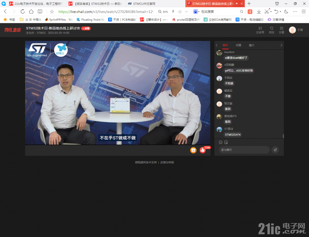Open the emoji picker smiley icon
309x237 pixels.
pos(221,142)
